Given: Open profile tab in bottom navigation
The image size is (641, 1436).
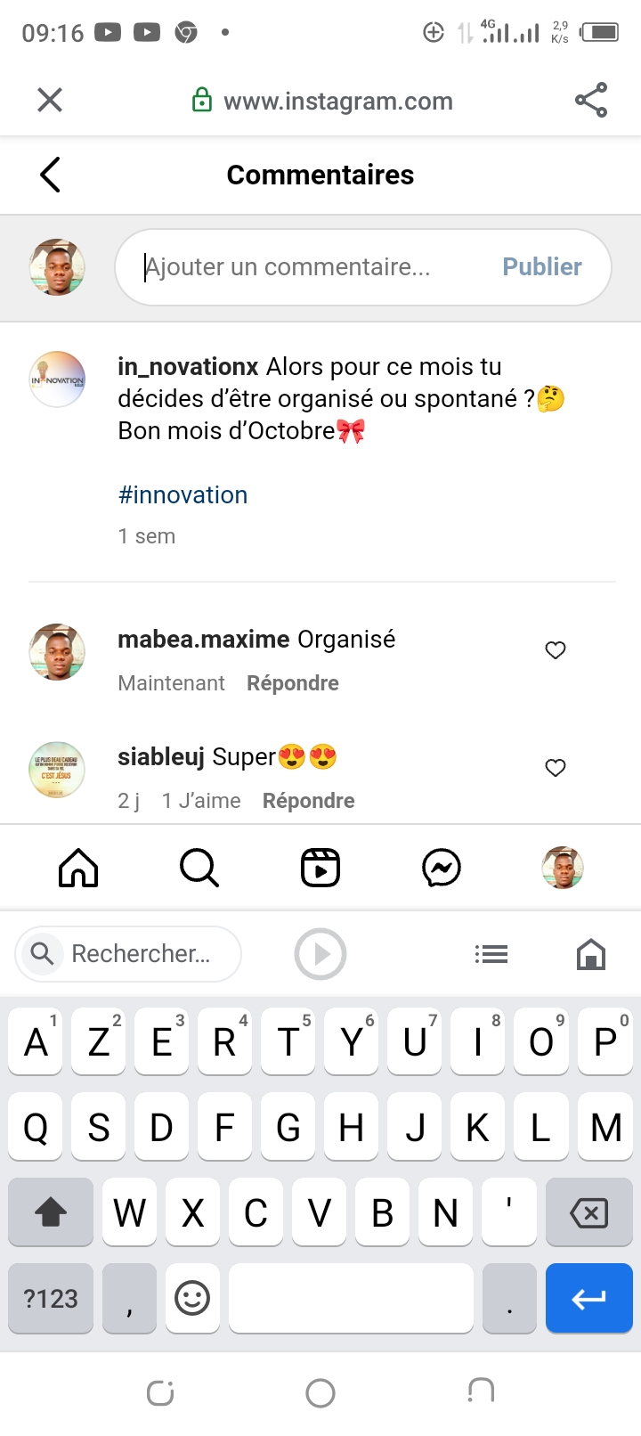Looking at the screenshot, I should [563, 868].
